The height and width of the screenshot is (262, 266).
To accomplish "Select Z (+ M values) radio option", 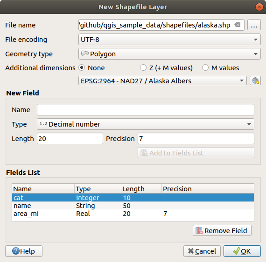I will point(143,68).
